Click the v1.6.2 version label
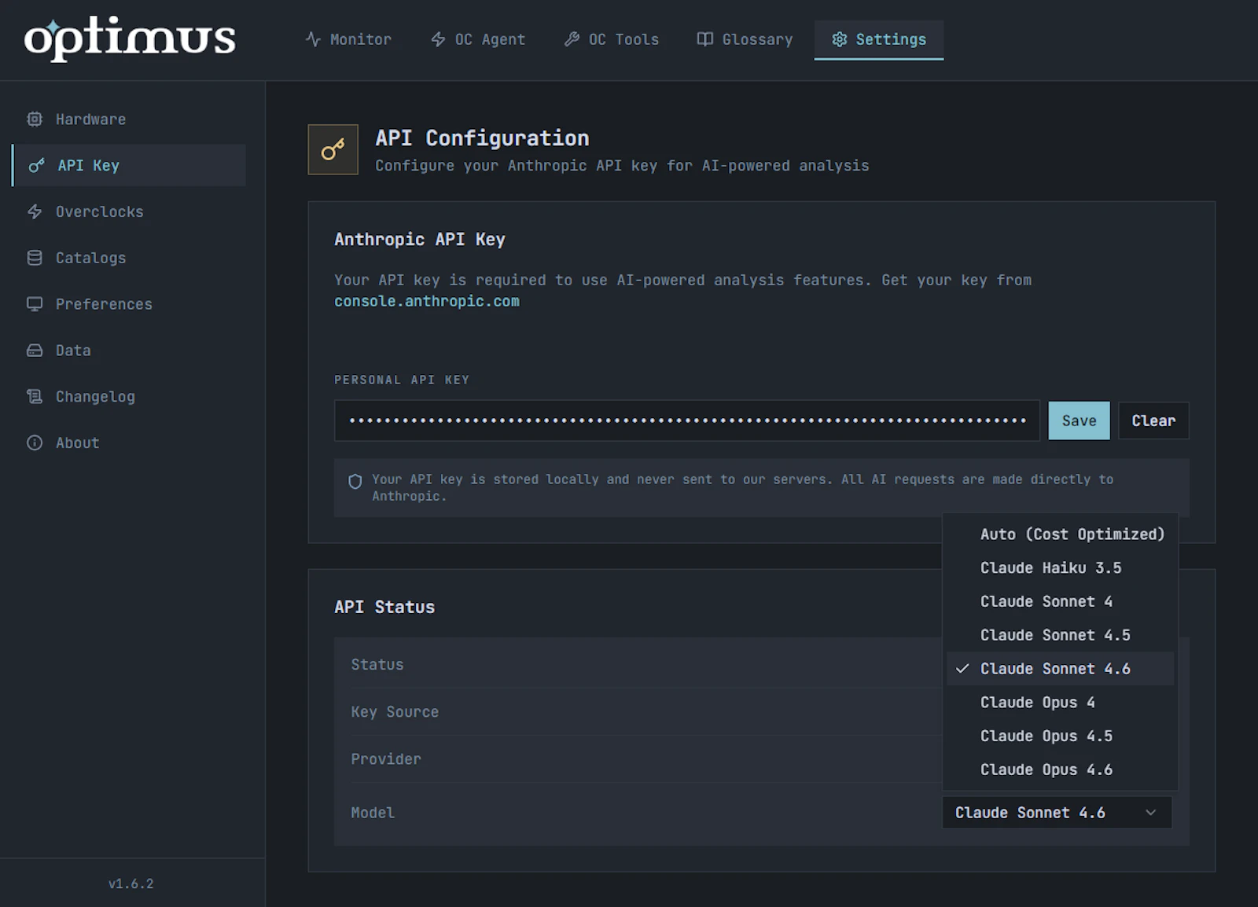1258x907 pixels. (x=131, y=883)
